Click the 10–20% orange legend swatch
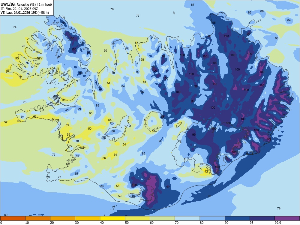This screenshot has height=225, width=300. click(38, 218)
